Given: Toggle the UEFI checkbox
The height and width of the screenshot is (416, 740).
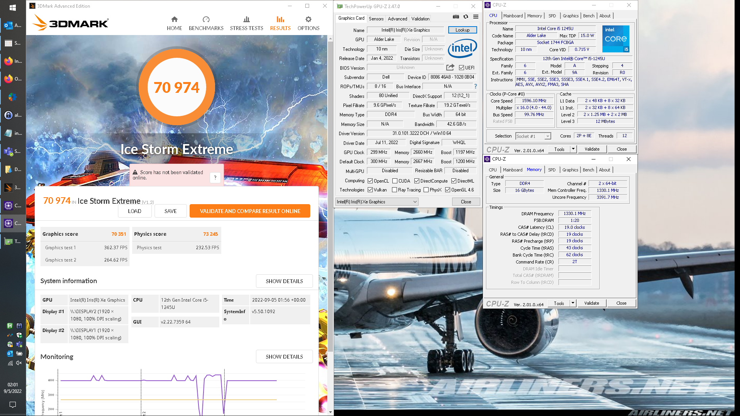Looking at the screenshot, I should [461, 68].
